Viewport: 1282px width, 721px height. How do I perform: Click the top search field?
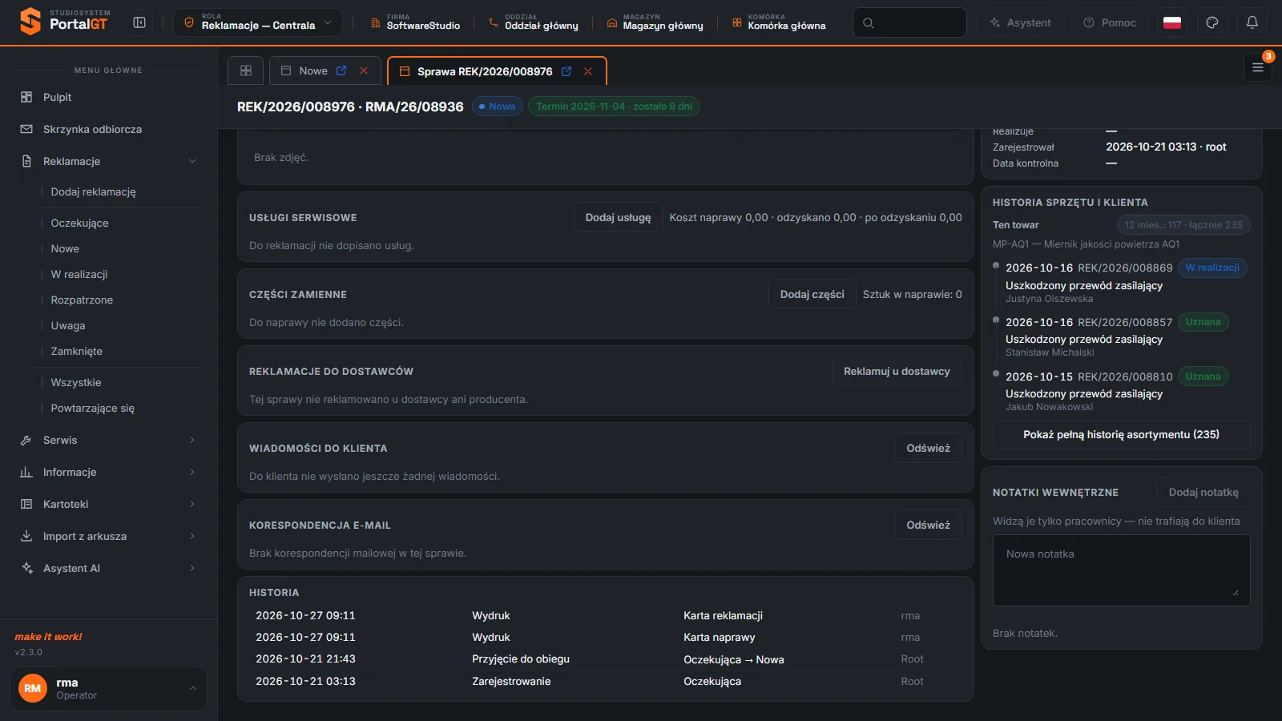[909, 22]
